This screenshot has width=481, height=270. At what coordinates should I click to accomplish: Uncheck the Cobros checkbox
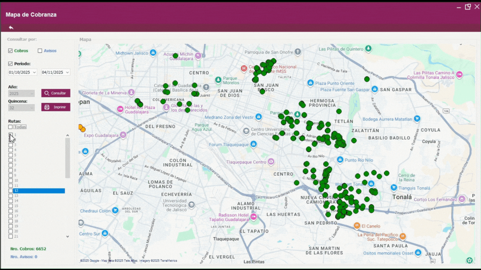coord(10,51)
